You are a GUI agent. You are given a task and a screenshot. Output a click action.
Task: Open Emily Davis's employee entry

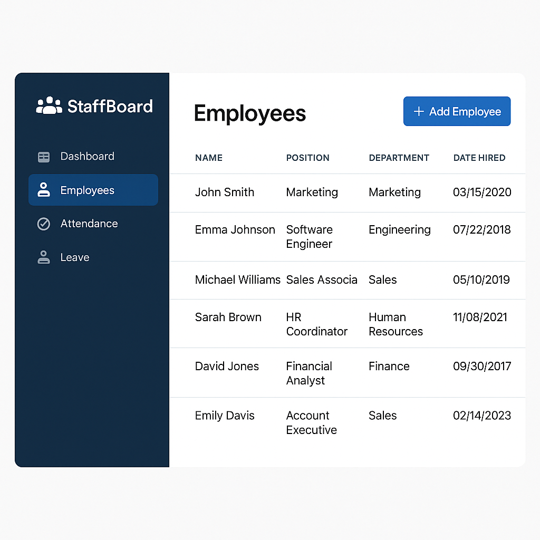225,416
